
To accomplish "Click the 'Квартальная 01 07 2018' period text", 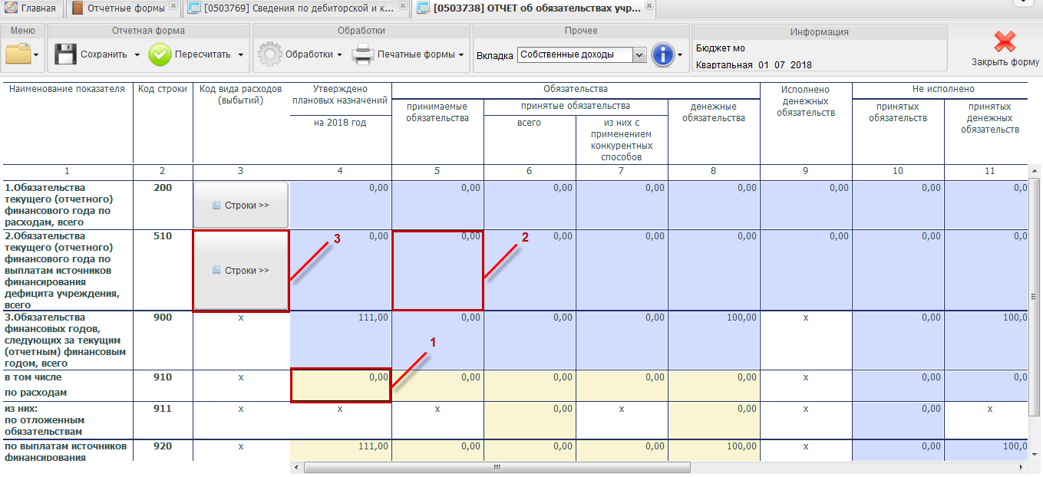I will [x=754, y=65].
